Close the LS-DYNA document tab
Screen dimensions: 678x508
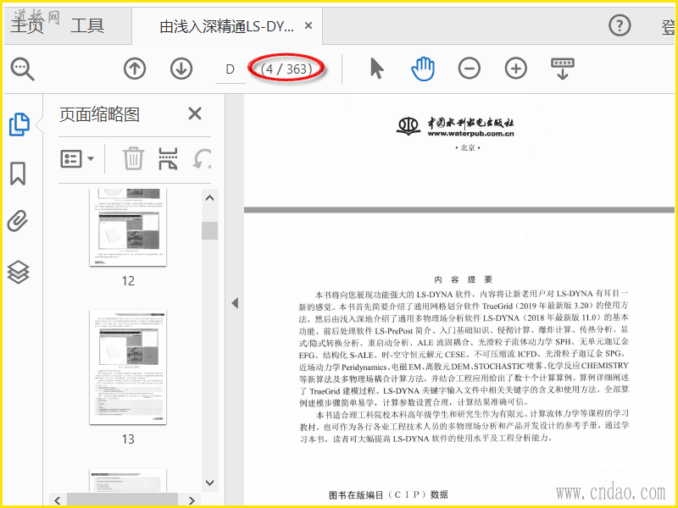tap(308, 26)
